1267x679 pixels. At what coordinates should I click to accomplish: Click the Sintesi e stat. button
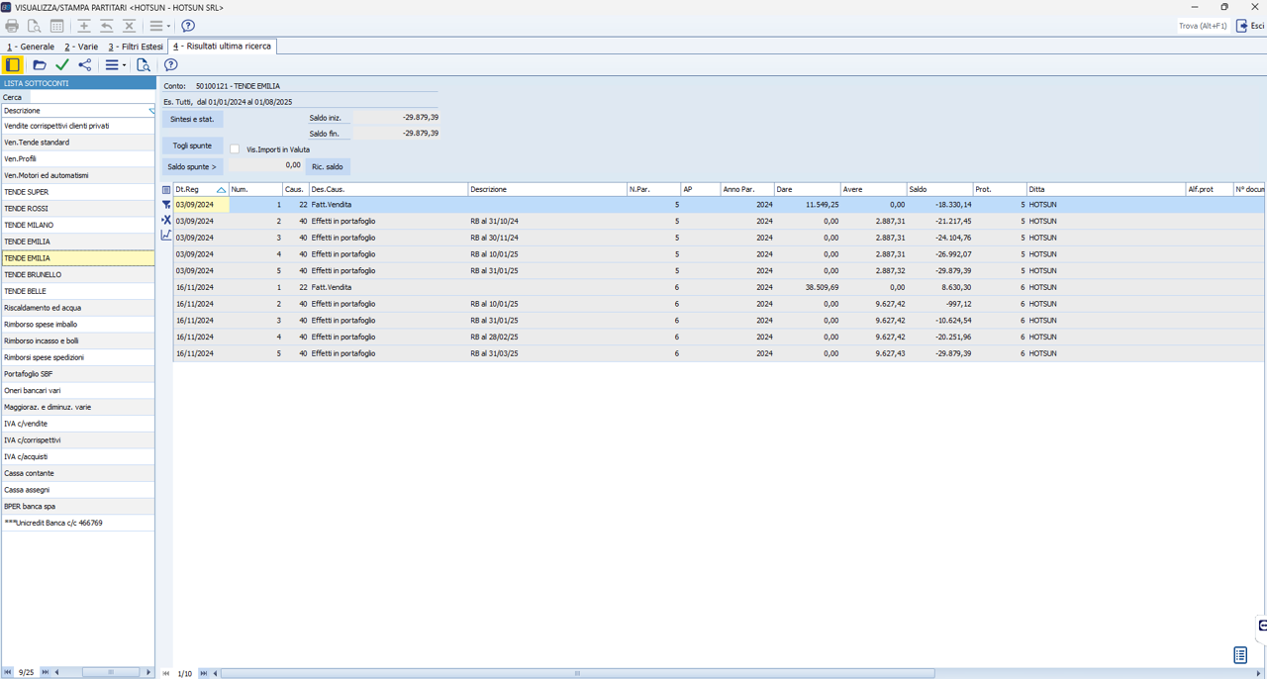(192, 119)
